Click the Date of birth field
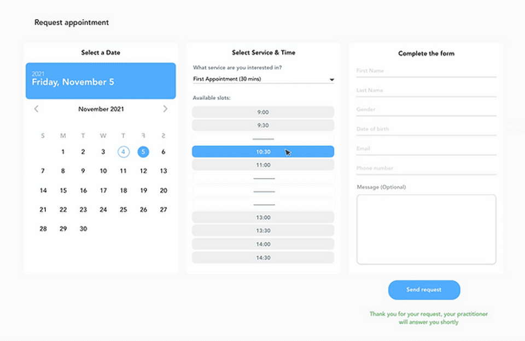Screen dimensions: 525x341 [x=426, y=129]
